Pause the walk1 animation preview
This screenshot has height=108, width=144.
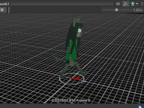(2, 10)
